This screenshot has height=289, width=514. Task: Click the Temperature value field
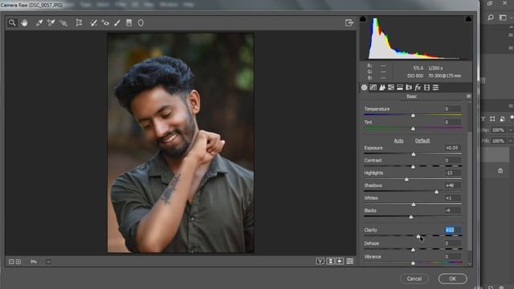point(452,109)
